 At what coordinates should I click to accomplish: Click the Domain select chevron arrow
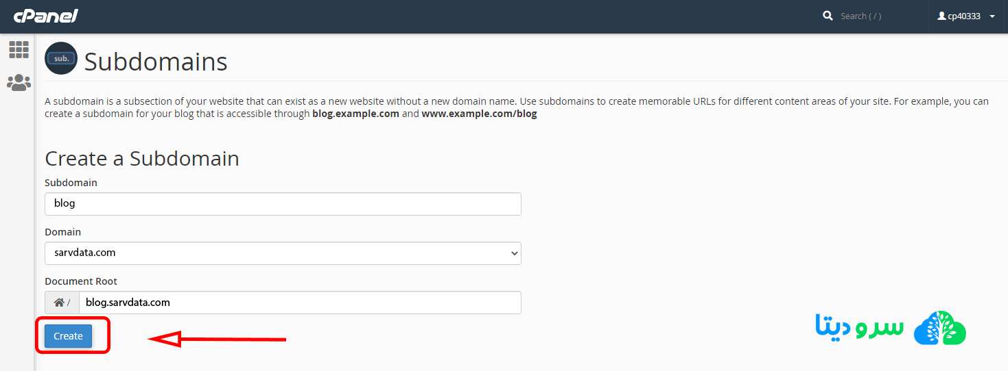pos(515,253)
